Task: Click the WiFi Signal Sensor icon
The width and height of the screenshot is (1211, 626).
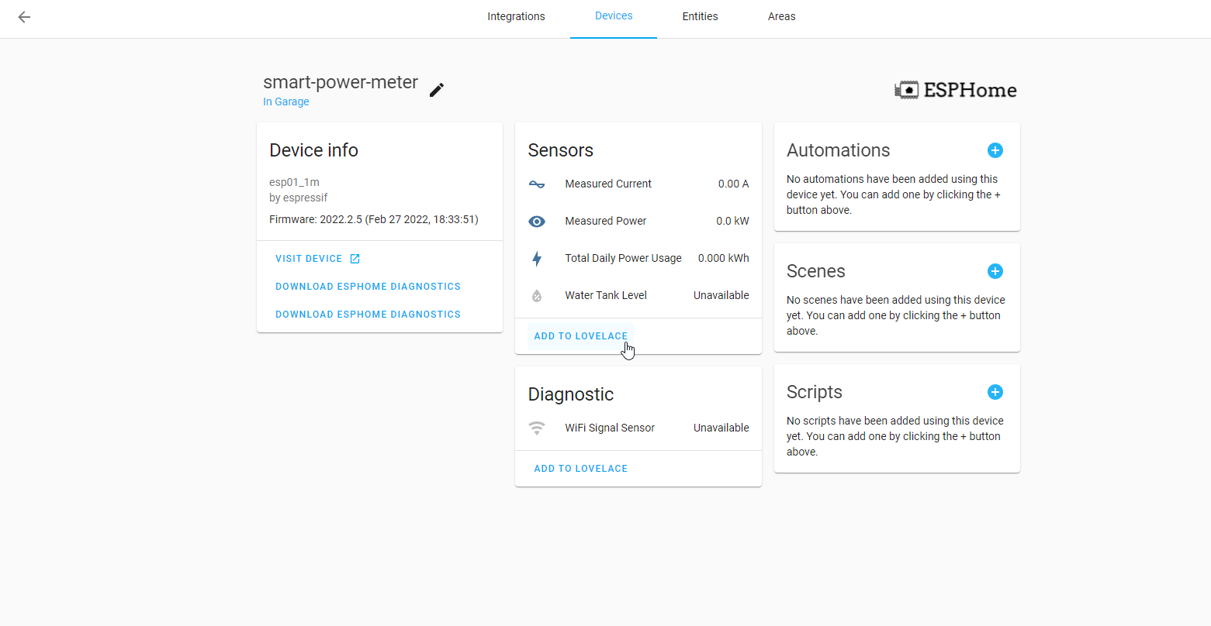Action: (x=537, y=427)
